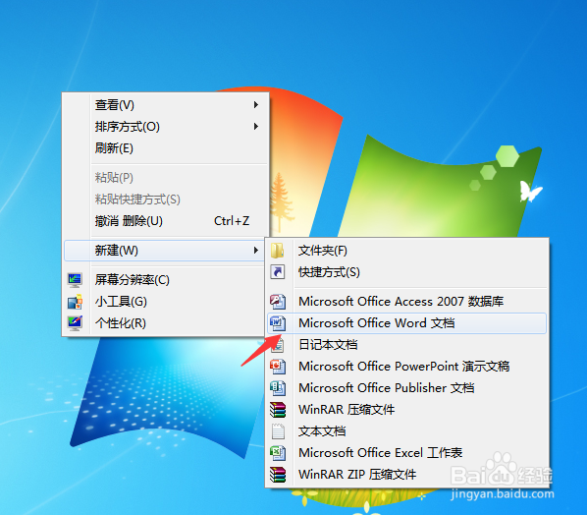Create Microsoft Office PowerPoint 演示文稿
Viewport: 587px width, 515px height.
pos(407,367)
